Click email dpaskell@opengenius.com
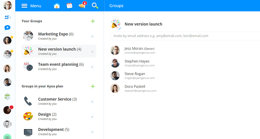This screenshot has height=139, width=260. (140, 91)
